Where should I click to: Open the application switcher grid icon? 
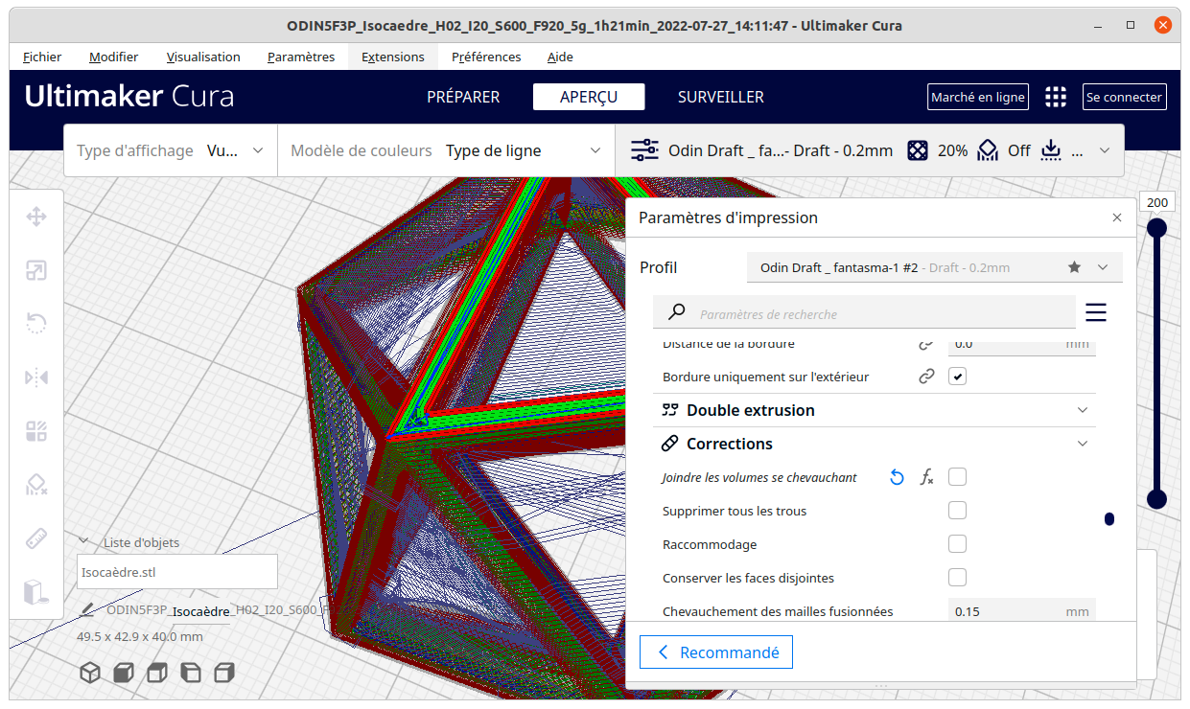[x=1056, y=97]
